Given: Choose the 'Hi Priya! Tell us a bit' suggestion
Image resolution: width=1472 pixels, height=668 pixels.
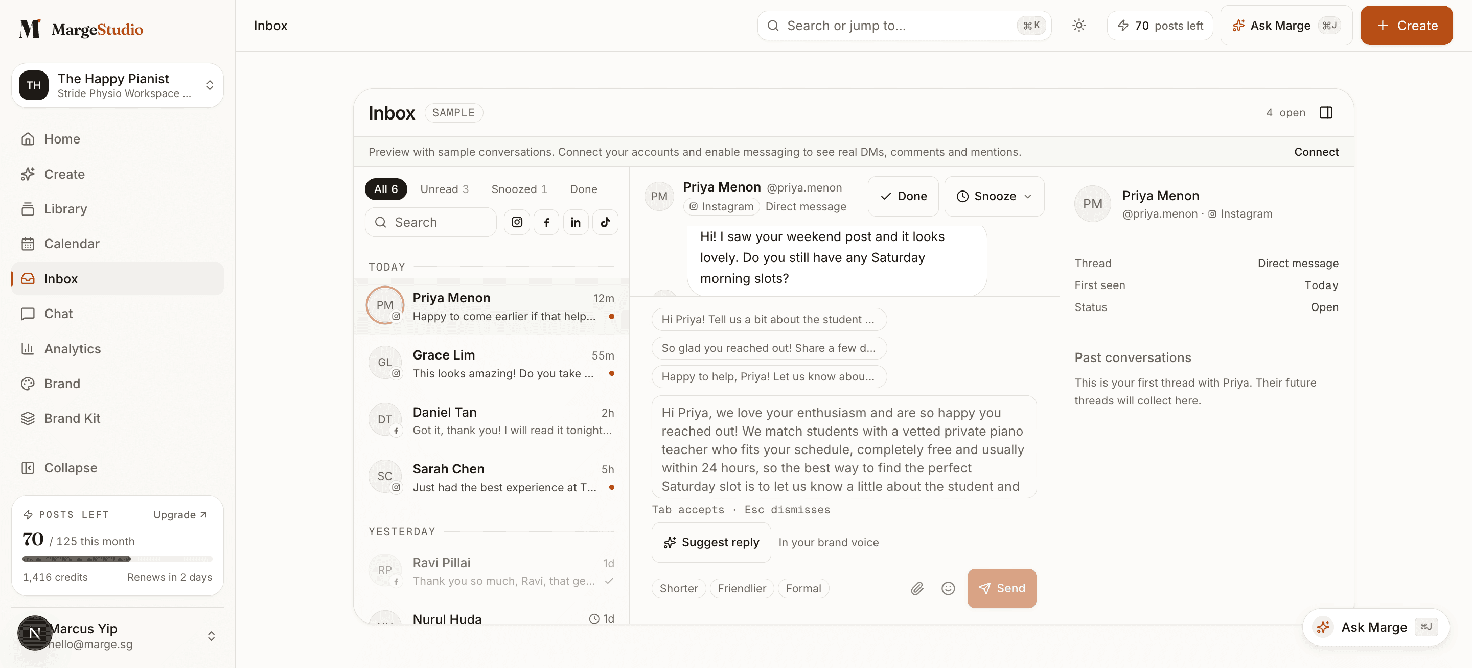Looking at the screenshot, I should [x=769, y=319].
